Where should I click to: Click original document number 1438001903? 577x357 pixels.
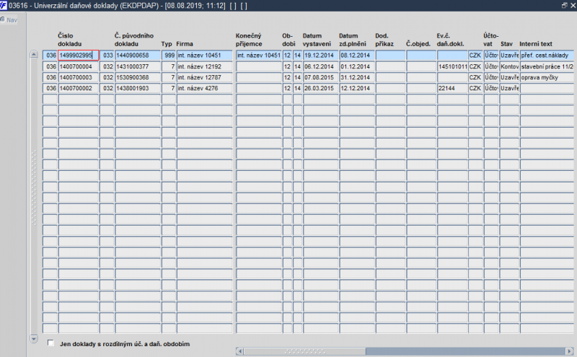point(138,88)
